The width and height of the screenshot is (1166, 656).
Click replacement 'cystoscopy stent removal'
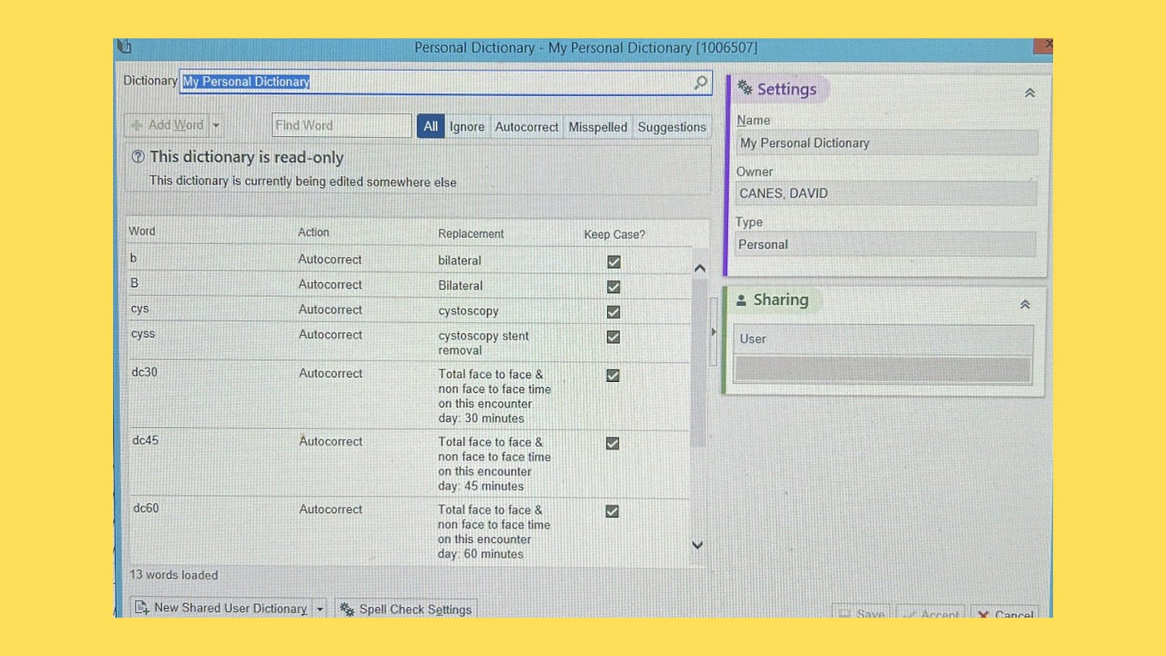[x=484, y=343]
